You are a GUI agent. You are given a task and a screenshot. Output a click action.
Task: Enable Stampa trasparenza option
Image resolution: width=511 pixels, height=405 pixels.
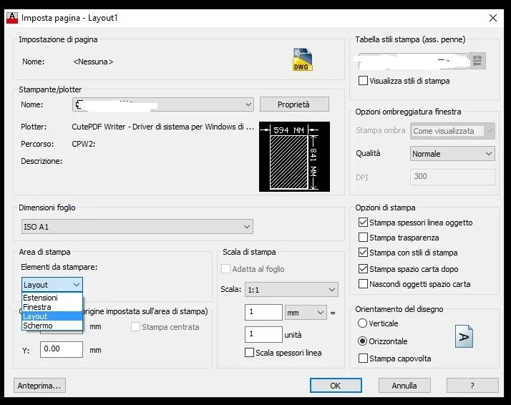click(363, 237)
